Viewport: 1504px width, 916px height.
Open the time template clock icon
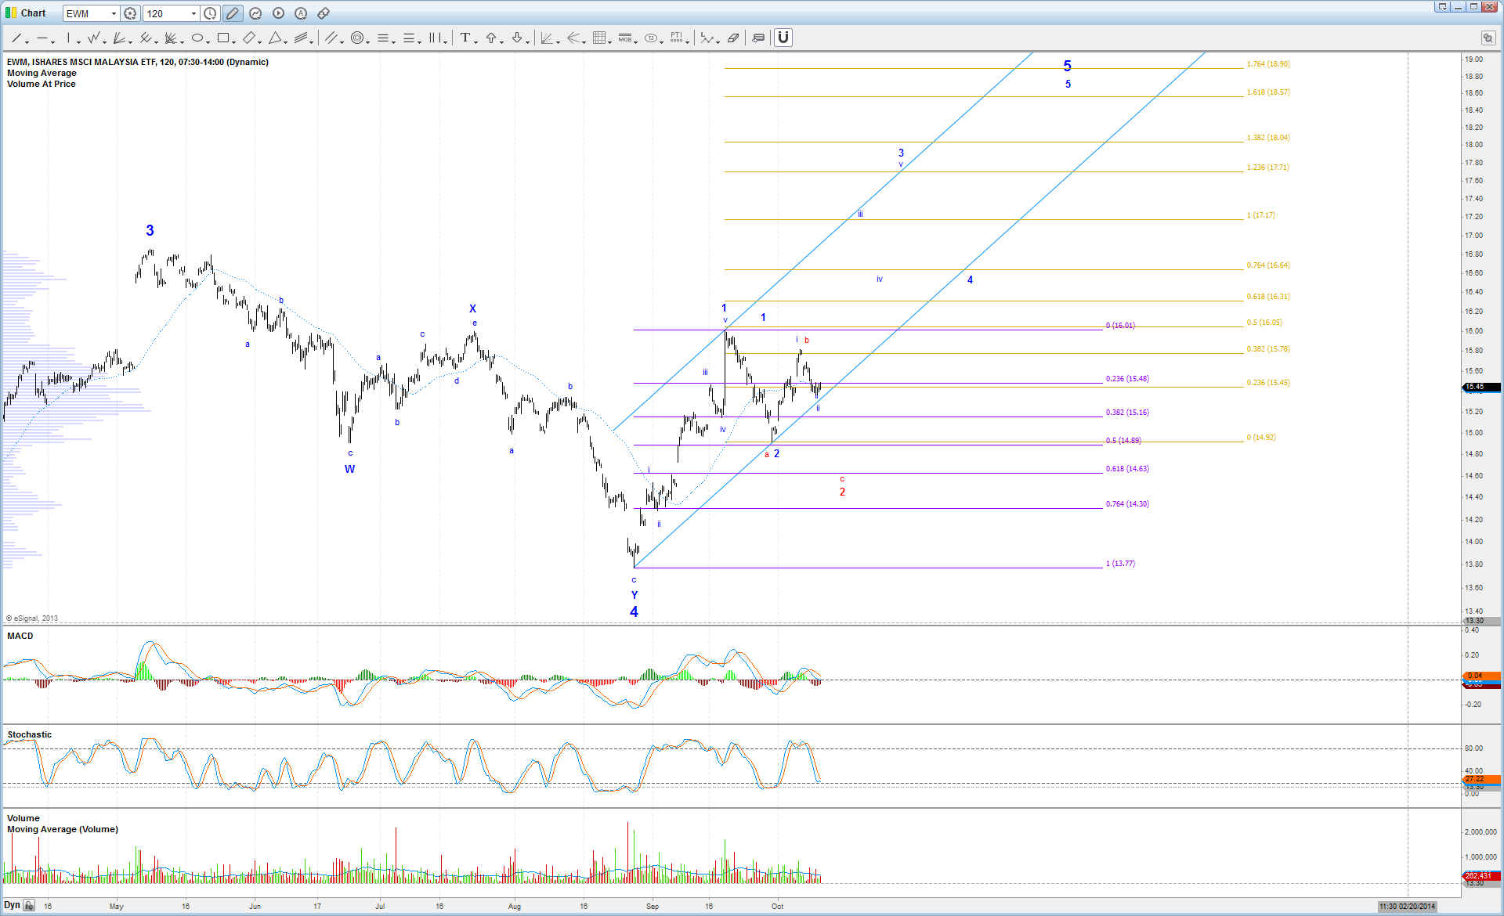[211, 13]
